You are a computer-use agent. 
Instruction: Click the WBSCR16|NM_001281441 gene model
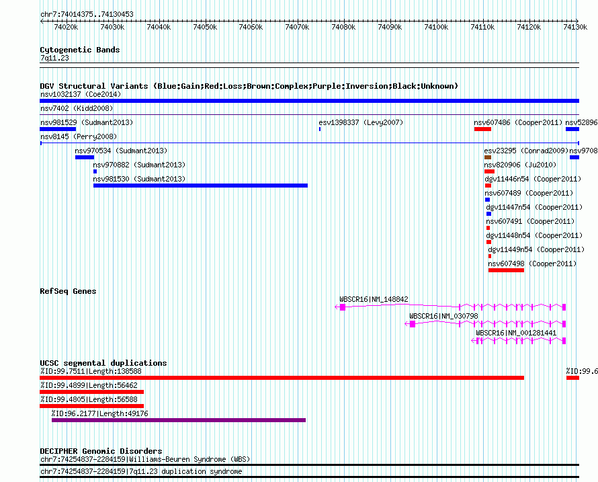519,340
